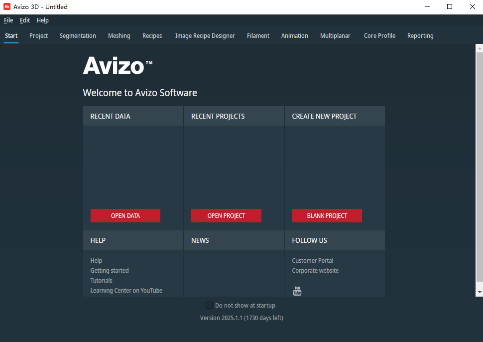Maximize the Avizo window
The height and width of the screenshot is (342, 483).
450,6
